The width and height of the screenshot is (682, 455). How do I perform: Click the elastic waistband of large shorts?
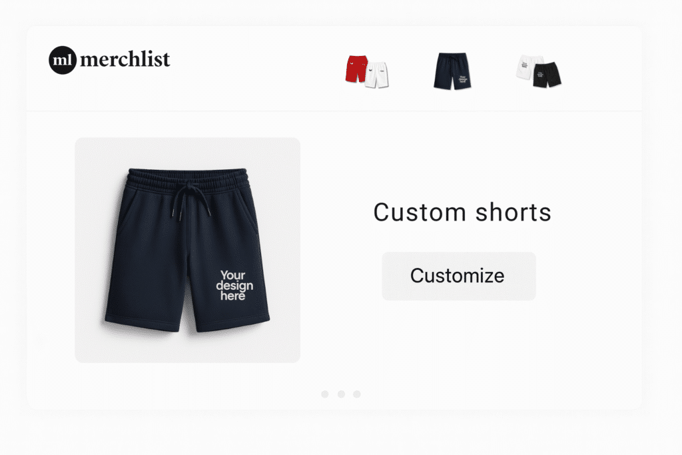(188, 180)
